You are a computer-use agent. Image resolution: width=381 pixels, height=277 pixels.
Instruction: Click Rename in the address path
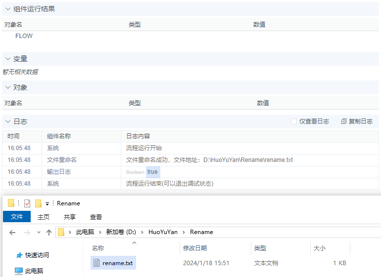click(201, 232)
